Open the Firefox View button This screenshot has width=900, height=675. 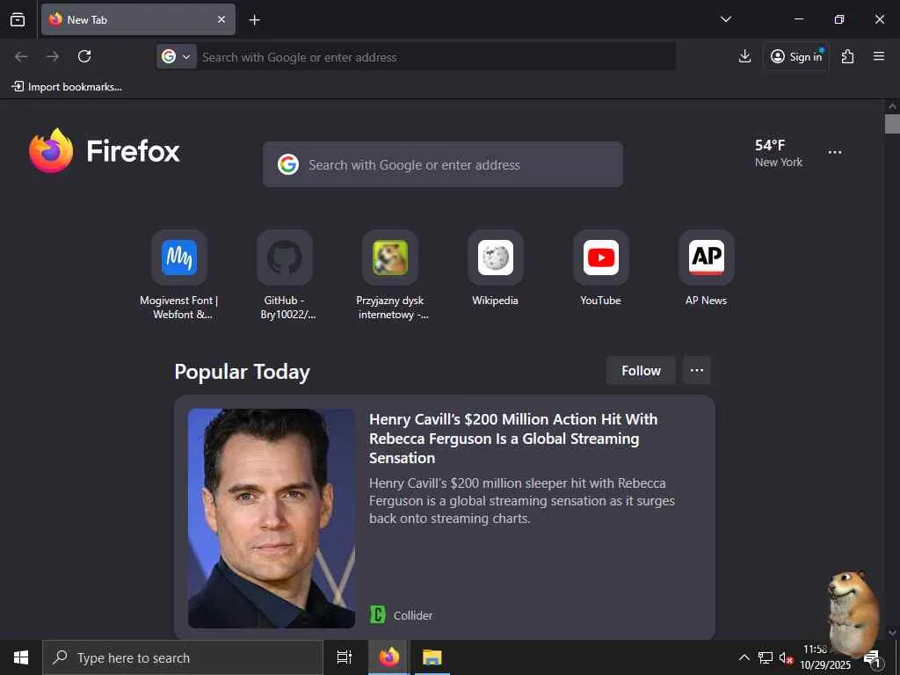pos(18,19)
